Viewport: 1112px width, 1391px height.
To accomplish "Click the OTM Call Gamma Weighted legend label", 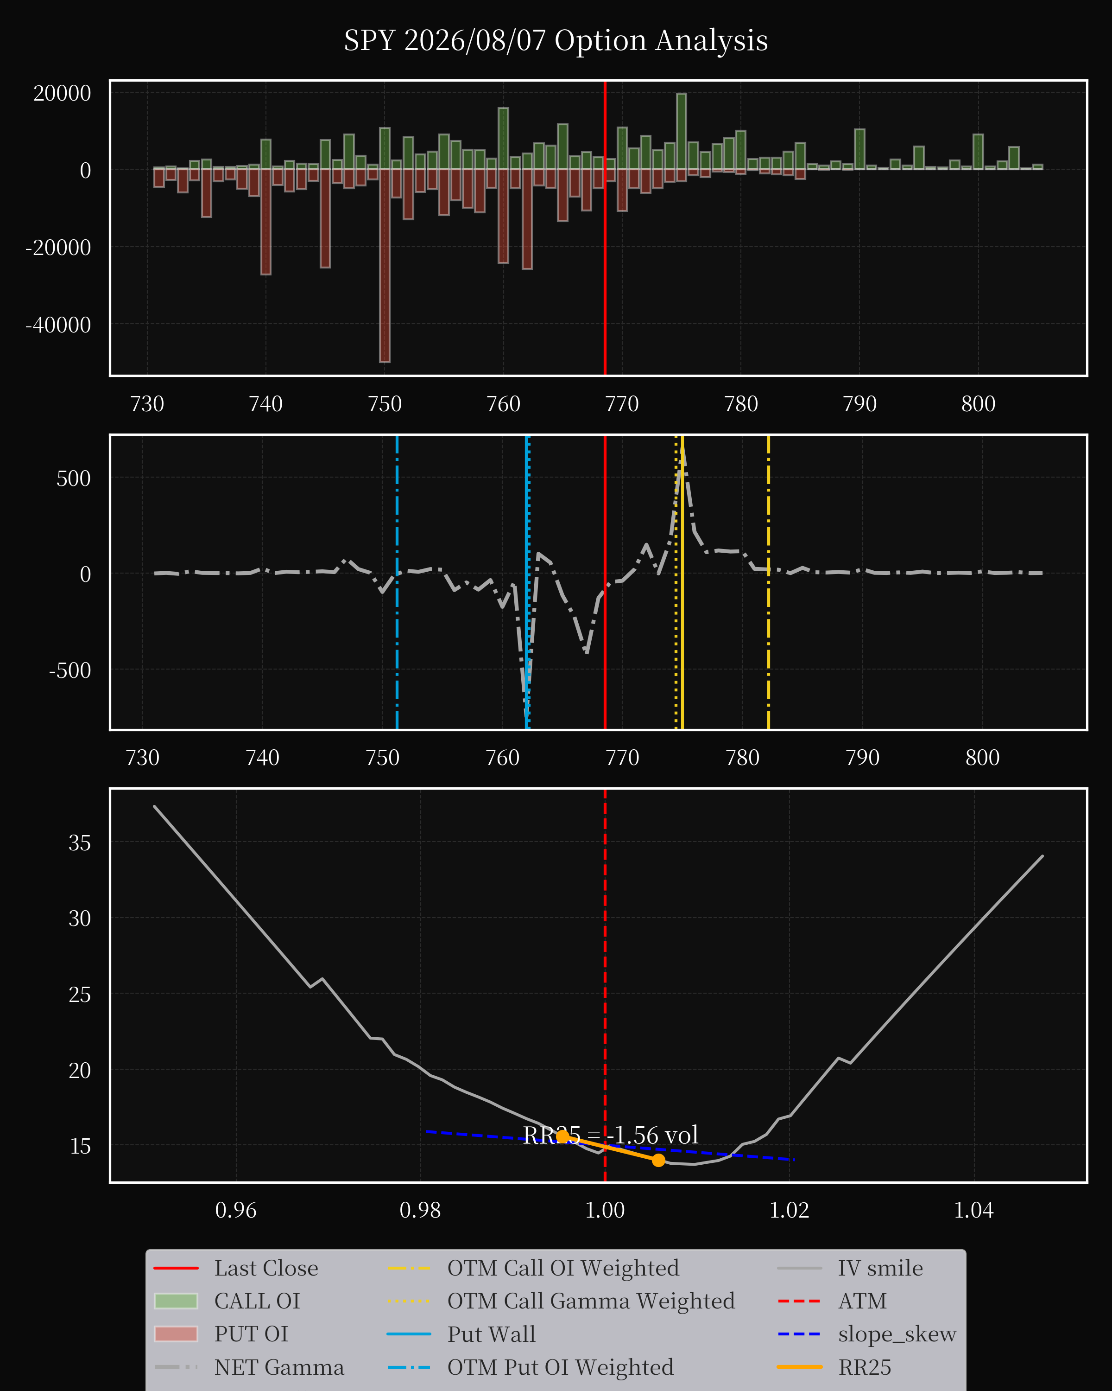I will click(x=591, y=1301).
